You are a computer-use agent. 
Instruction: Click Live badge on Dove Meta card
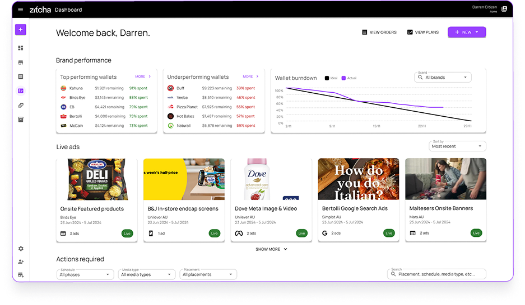[x=301, y=233]
